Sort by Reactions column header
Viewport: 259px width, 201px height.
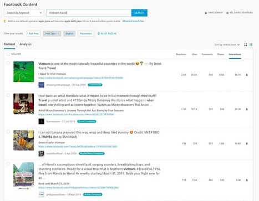pos(181,54)
